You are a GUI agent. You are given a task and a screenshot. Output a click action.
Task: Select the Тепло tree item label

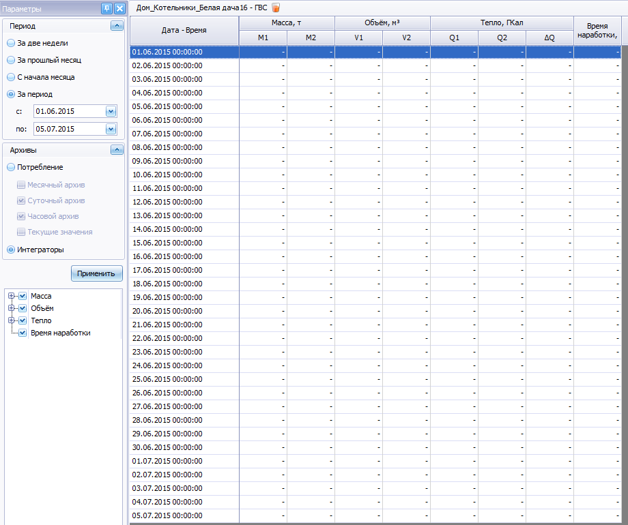click(41, 320)
